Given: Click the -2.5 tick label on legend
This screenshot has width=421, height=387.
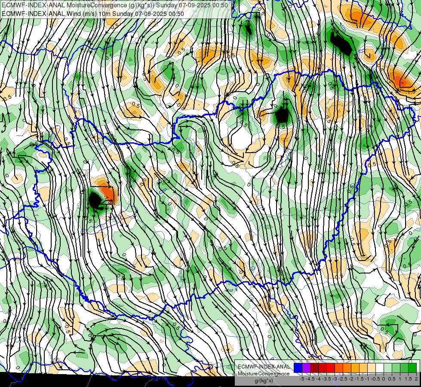Looking at the screenshot, I should tap(343, 379).
